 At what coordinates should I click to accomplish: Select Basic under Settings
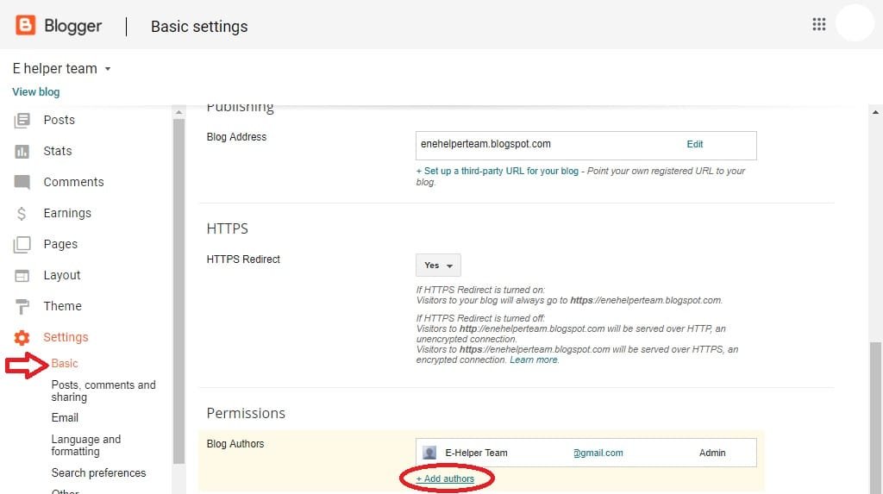tap(65, 364)
